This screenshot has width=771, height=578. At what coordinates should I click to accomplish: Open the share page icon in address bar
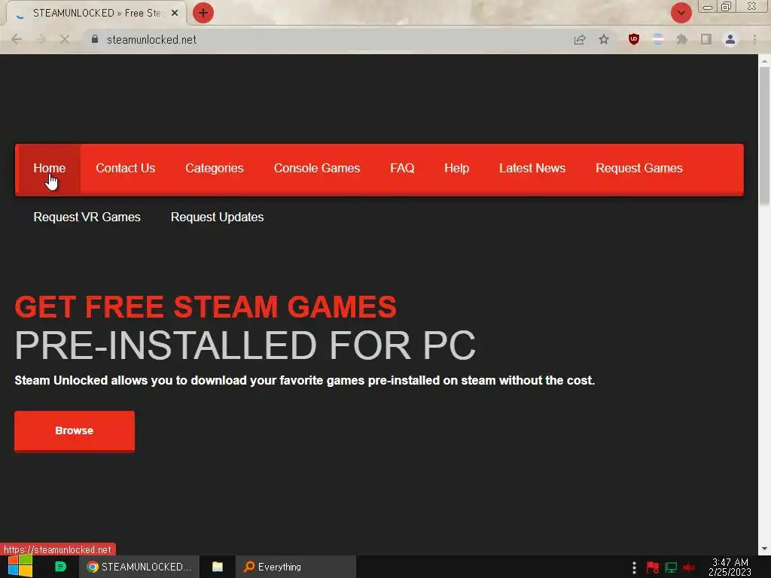coord(580,39)
